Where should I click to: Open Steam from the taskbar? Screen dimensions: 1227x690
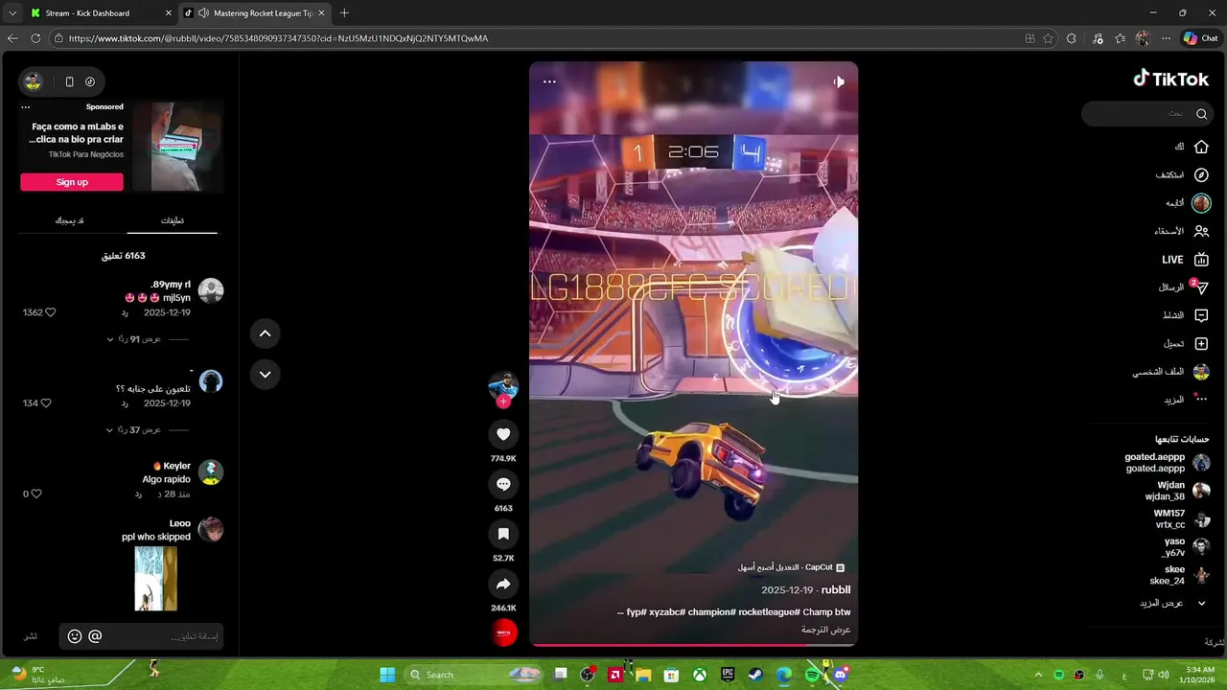pos(755,675)
